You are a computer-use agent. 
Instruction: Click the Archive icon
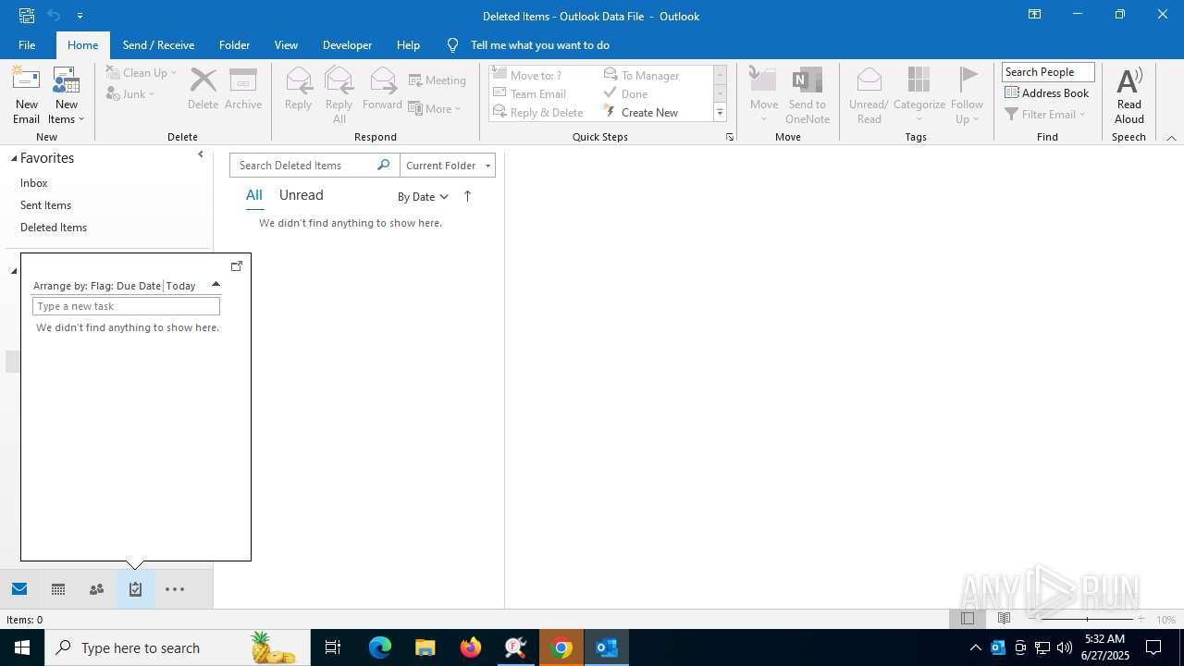243,89
